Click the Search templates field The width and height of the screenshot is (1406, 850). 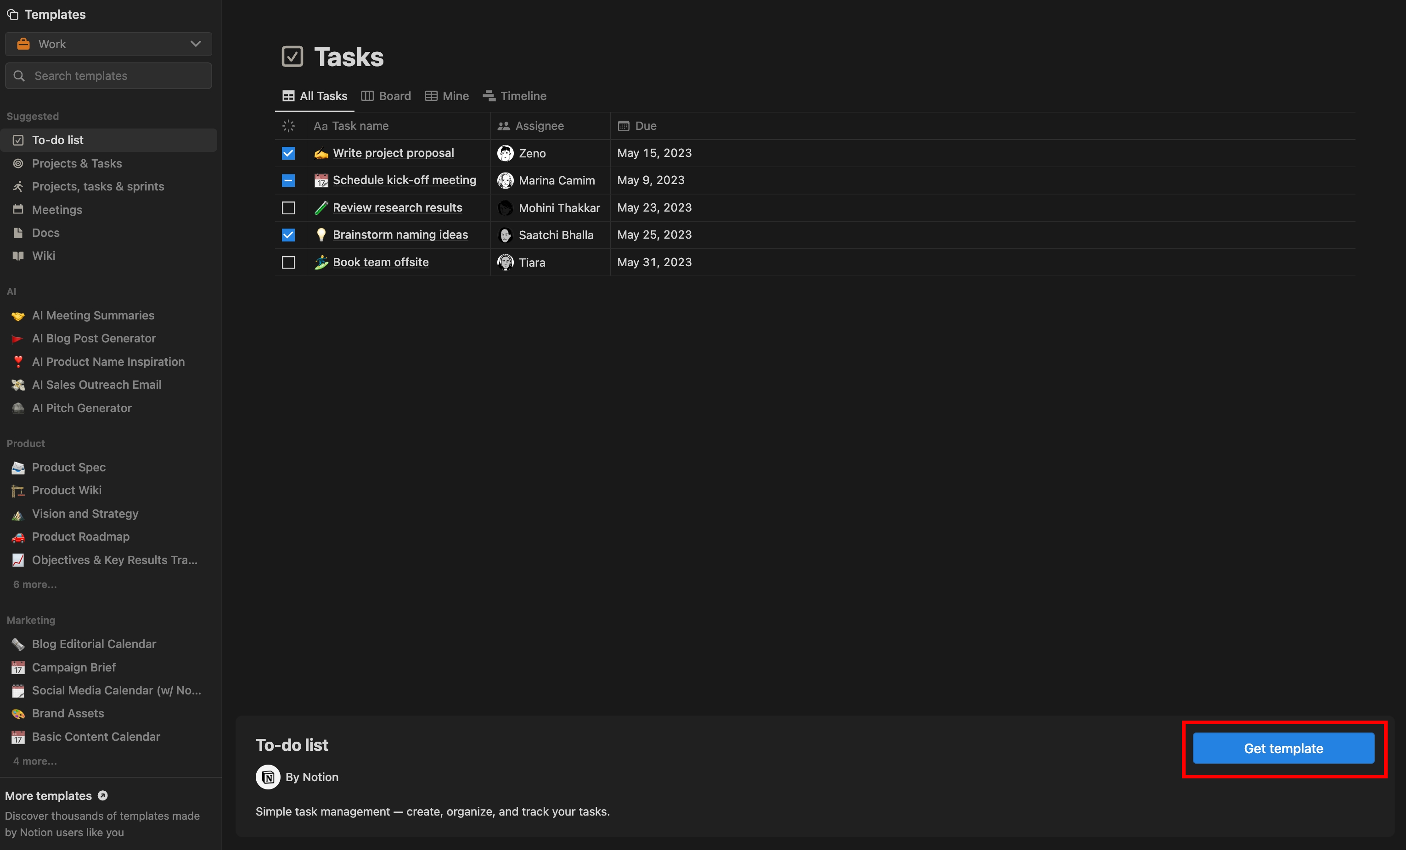point(108,76)
